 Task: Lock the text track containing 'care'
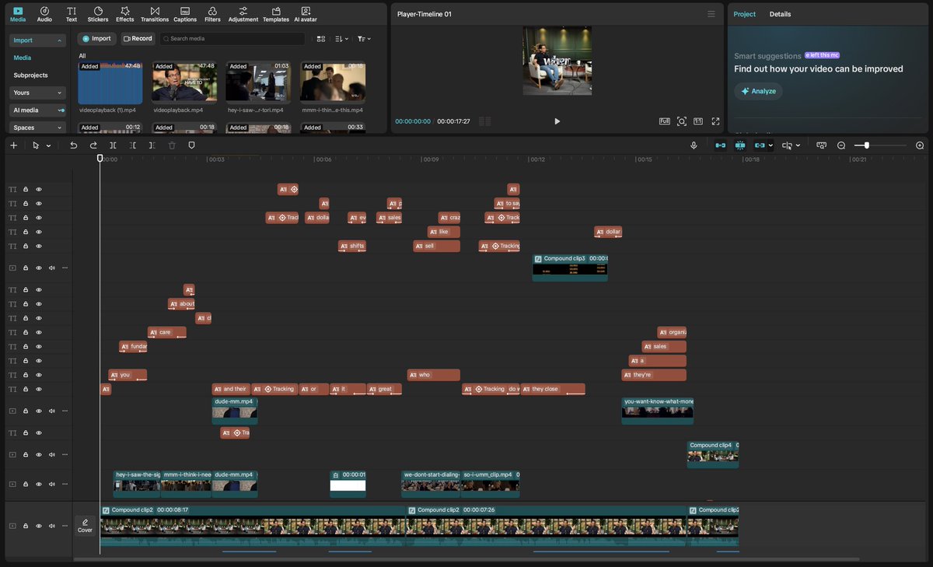point(26,332)
